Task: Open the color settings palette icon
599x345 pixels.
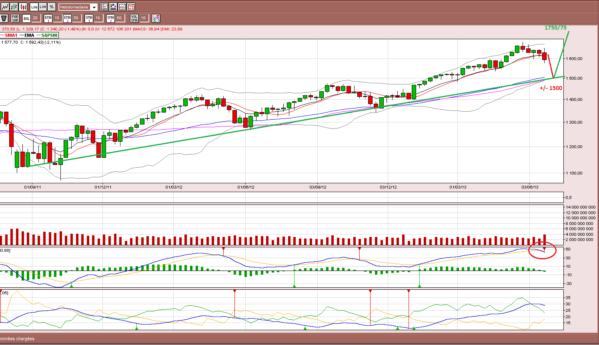Action: pyautogui.click(x=113, y=7)
